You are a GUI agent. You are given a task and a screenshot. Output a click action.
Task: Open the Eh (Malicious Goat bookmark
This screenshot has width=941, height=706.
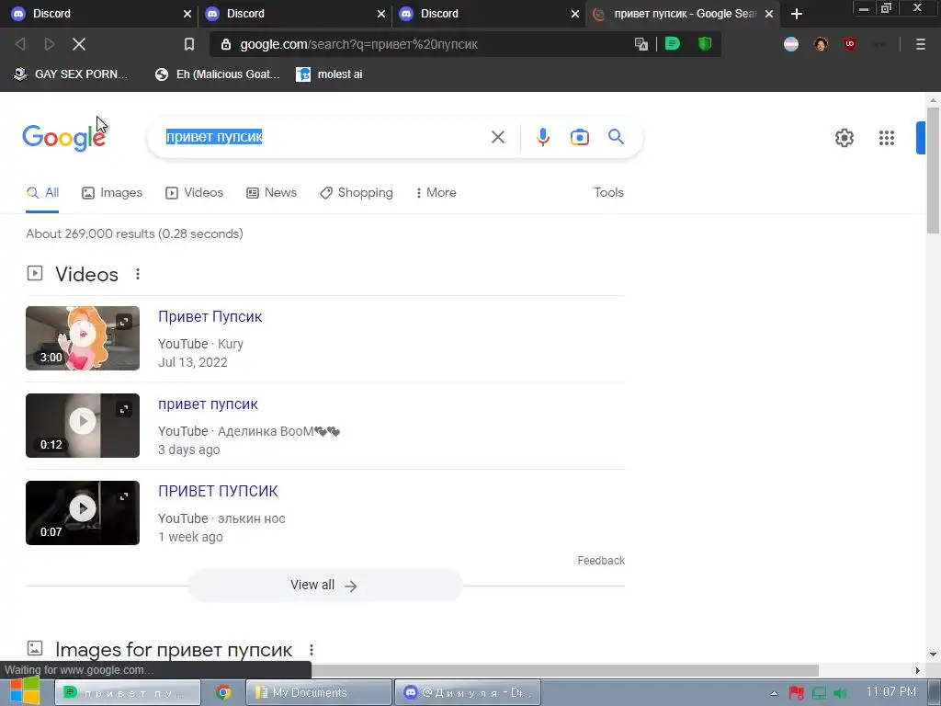pyautogui.click(x=218, y=74)
